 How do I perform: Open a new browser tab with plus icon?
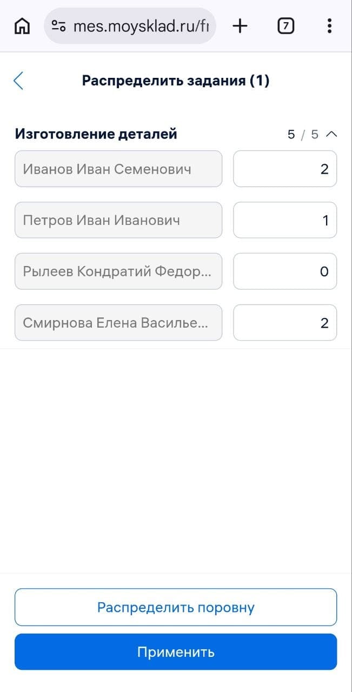(x=240, y=25)
